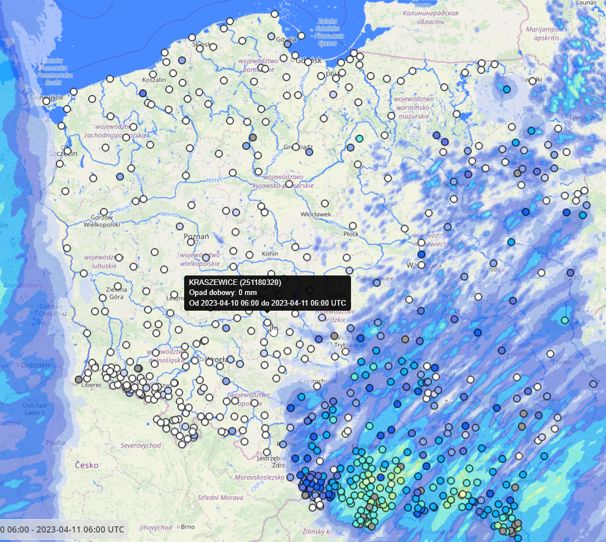The image size is (606, 542).
Task: Click the Poznań city label
Action: pyautogui.click(x=196, y=236)
